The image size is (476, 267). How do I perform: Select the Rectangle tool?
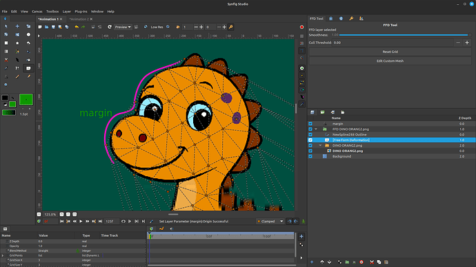[x=6, y=43]
